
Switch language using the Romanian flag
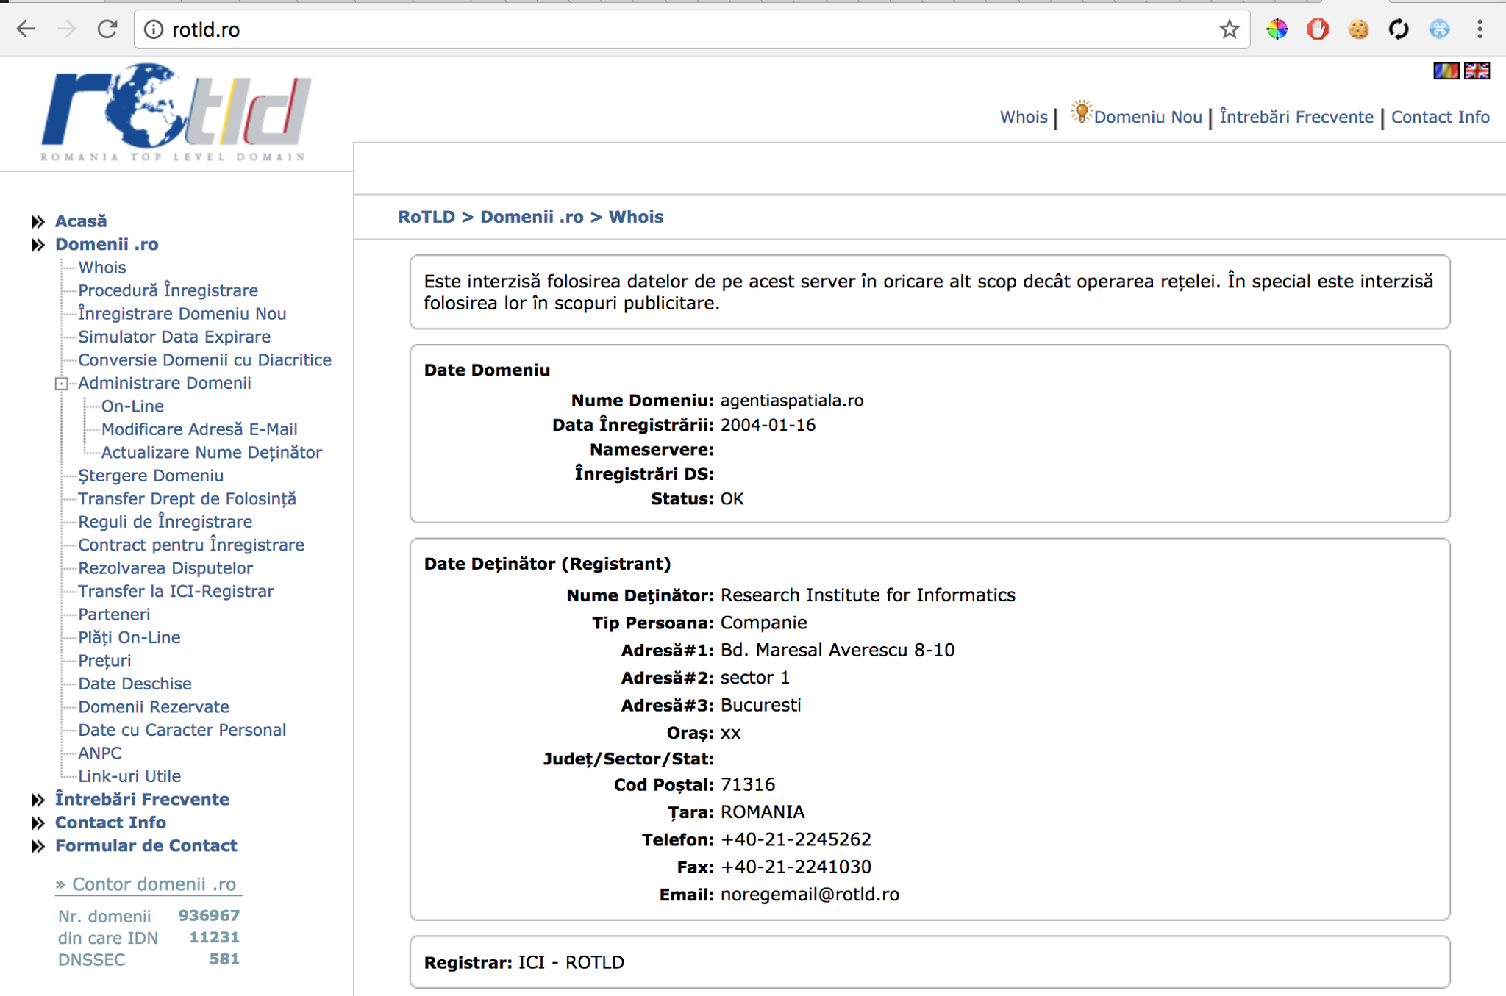[x=1446, y=71]
